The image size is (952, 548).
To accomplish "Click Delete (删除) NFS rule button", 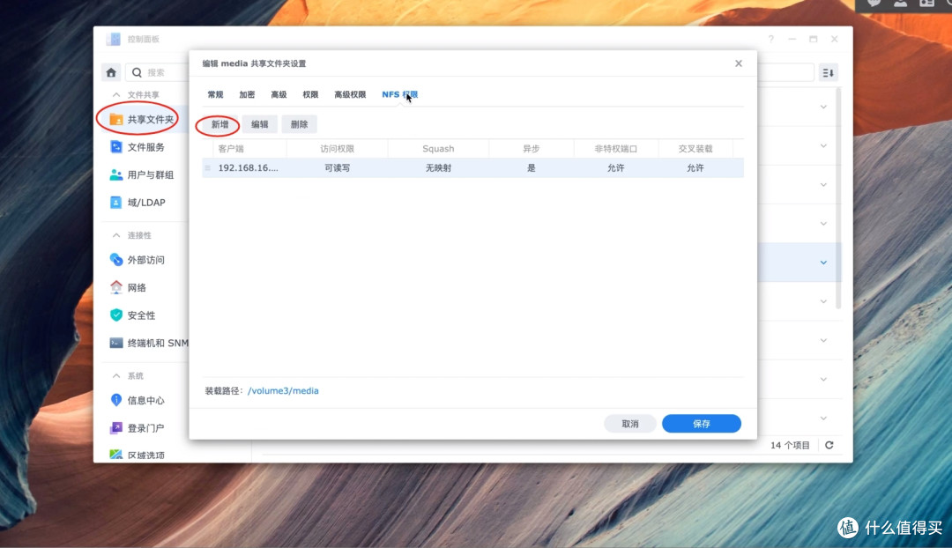I will click(x=300, y=124).
